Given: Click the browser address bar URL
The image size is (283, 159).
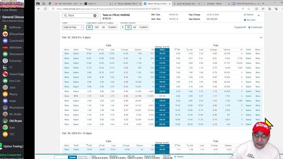Looking at the screenshot, I should [x=108, y=9].
